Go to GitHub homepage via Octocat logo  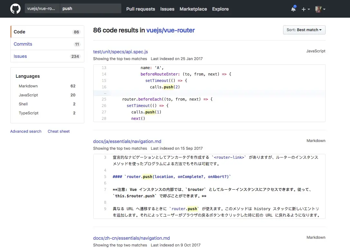[15, 9]
